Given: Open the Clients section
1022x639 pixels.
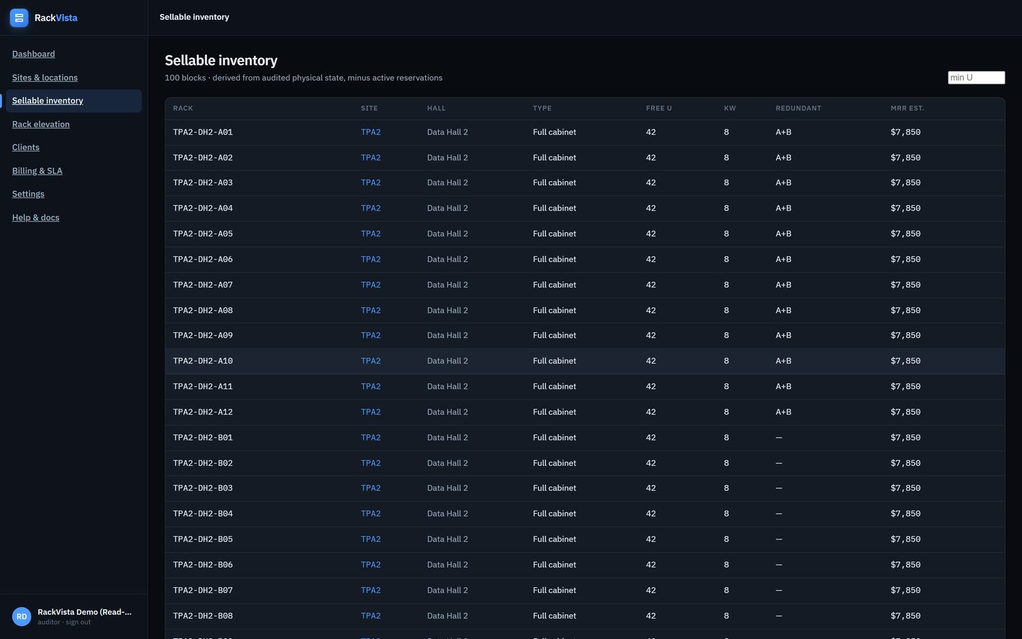Looking at the screenshot, I should coord(26,147).
